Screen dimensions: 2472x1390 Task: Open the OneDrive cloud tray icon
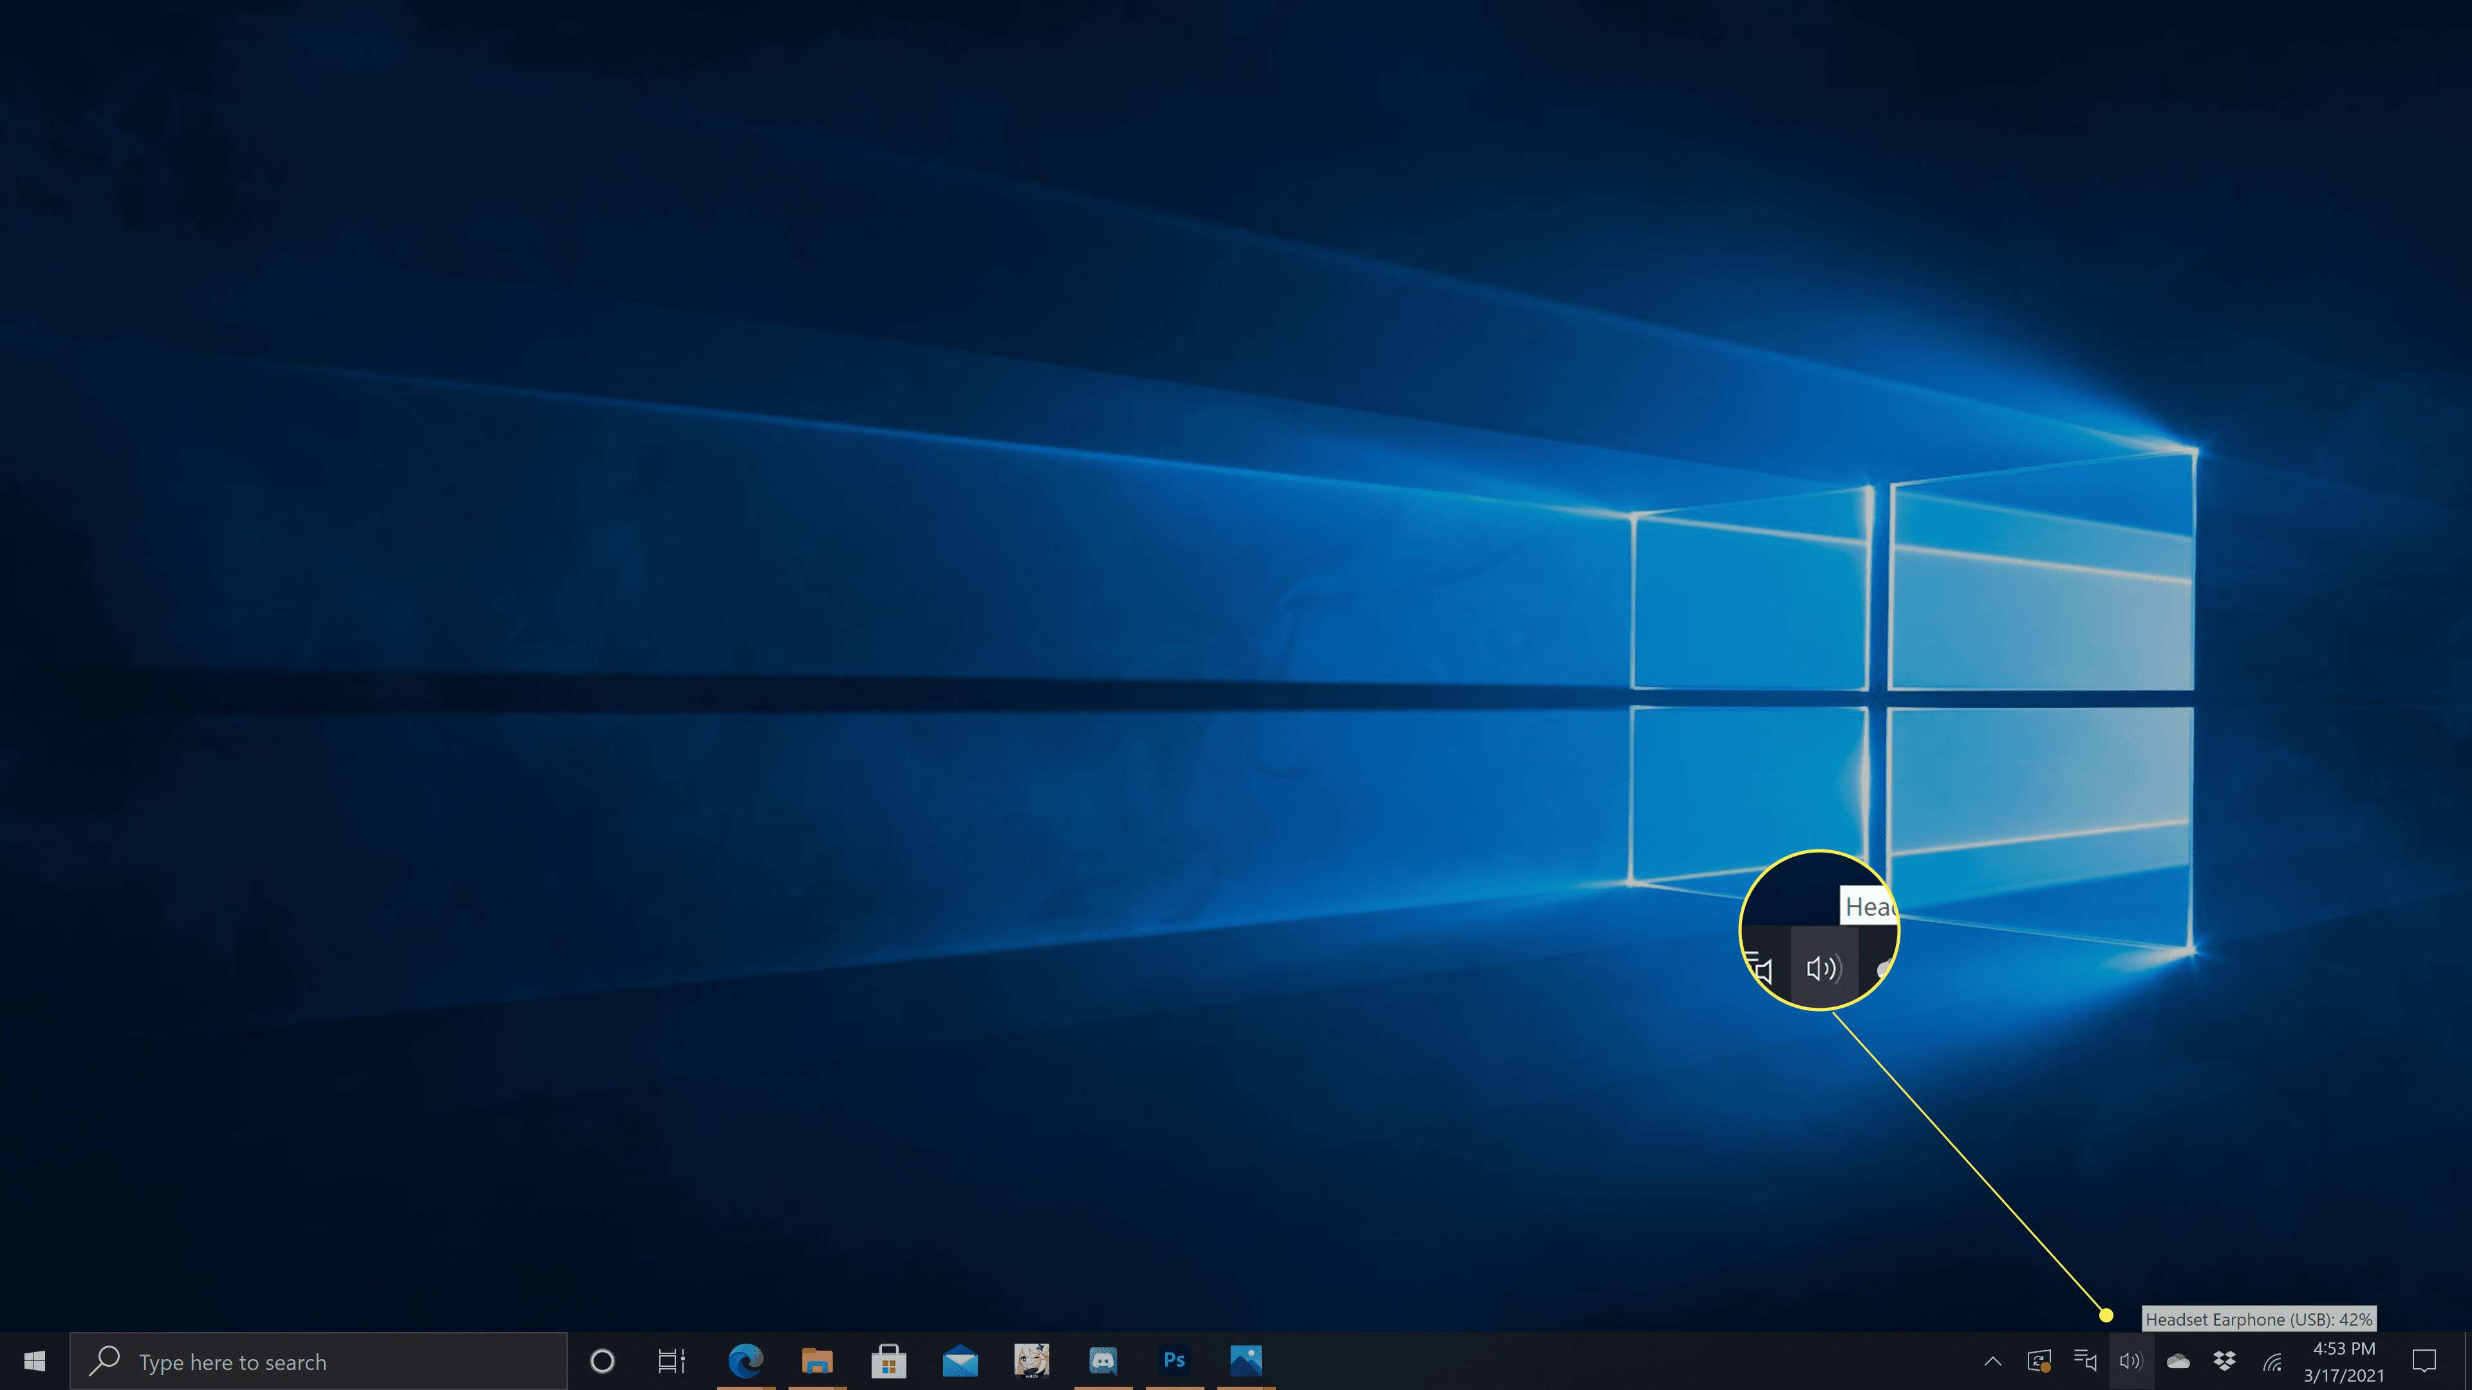[x=2178, y=1361]
